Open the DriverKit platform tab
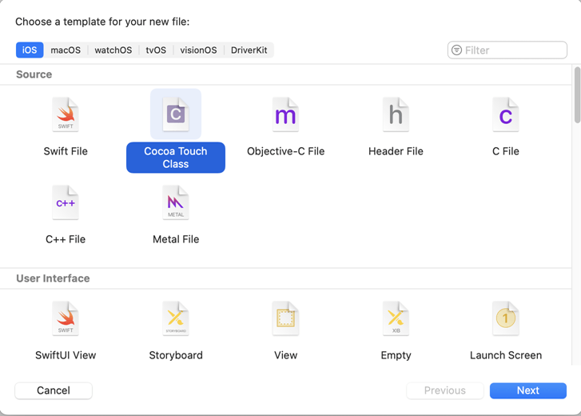 point(249,50)
